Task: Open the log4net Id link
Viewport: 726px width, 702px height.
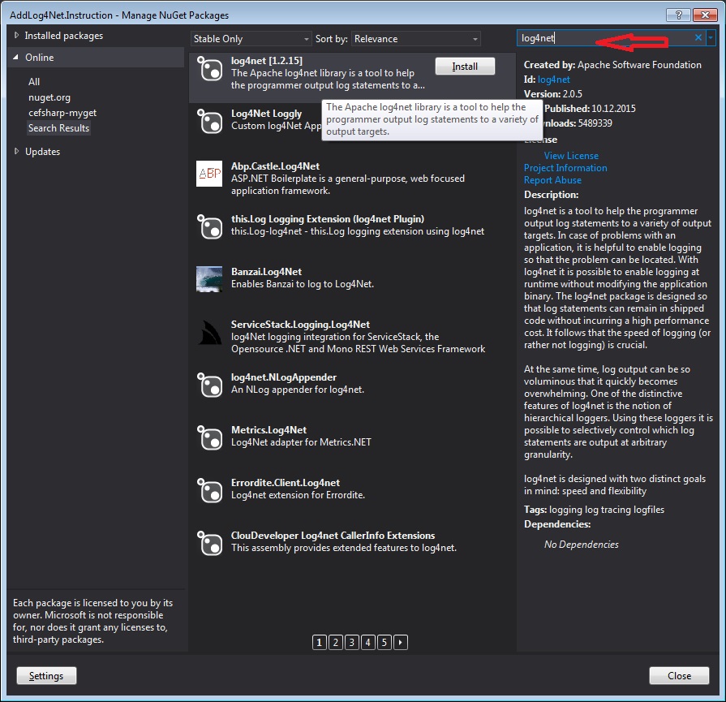Action: (554, 80)
